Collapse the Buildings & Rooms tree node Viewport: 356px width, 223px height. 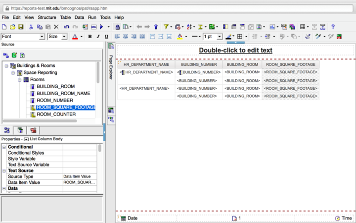pos(6,65)
